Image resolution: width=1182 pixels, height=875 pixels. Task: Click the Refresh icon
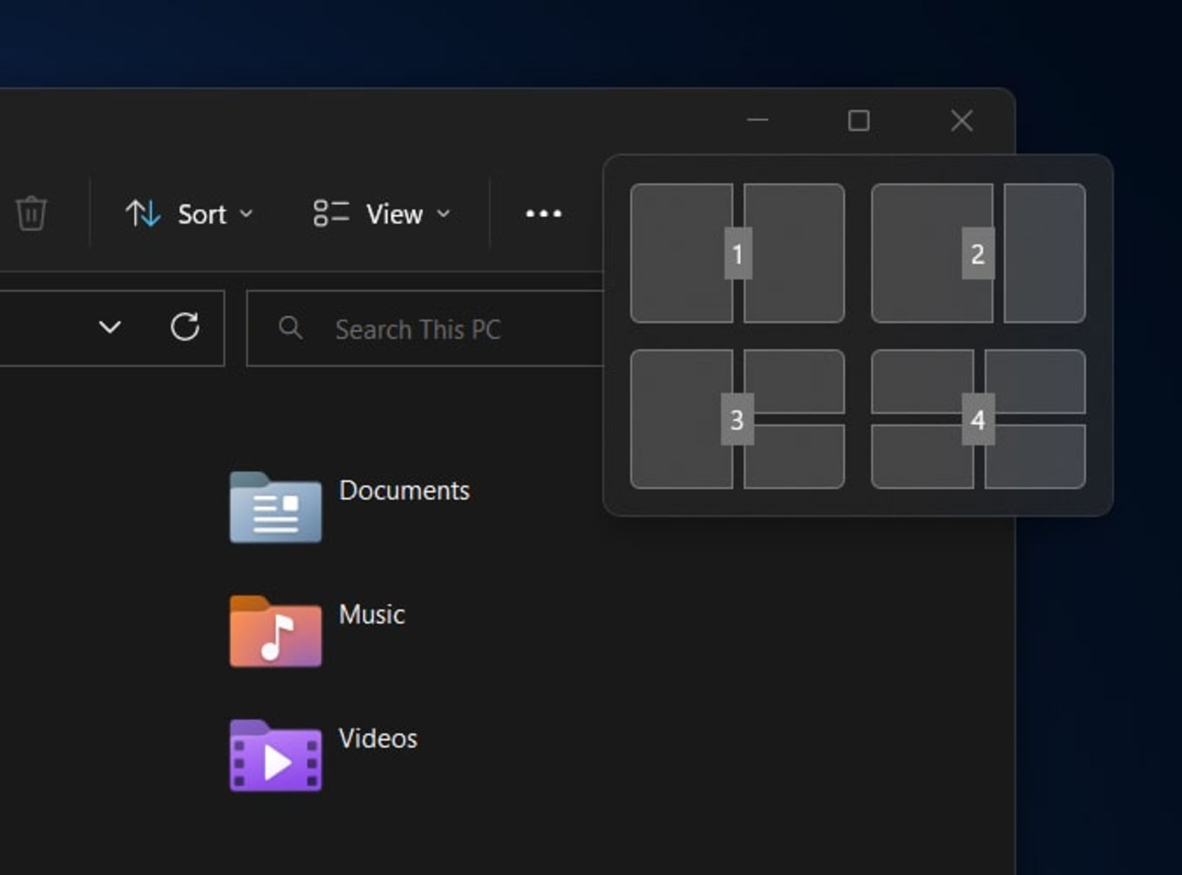(x=184, y=328)
